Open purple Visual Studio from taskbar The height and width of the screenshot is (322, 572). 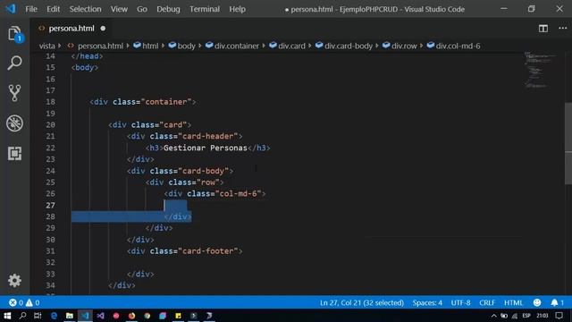[x=100, y=316]
